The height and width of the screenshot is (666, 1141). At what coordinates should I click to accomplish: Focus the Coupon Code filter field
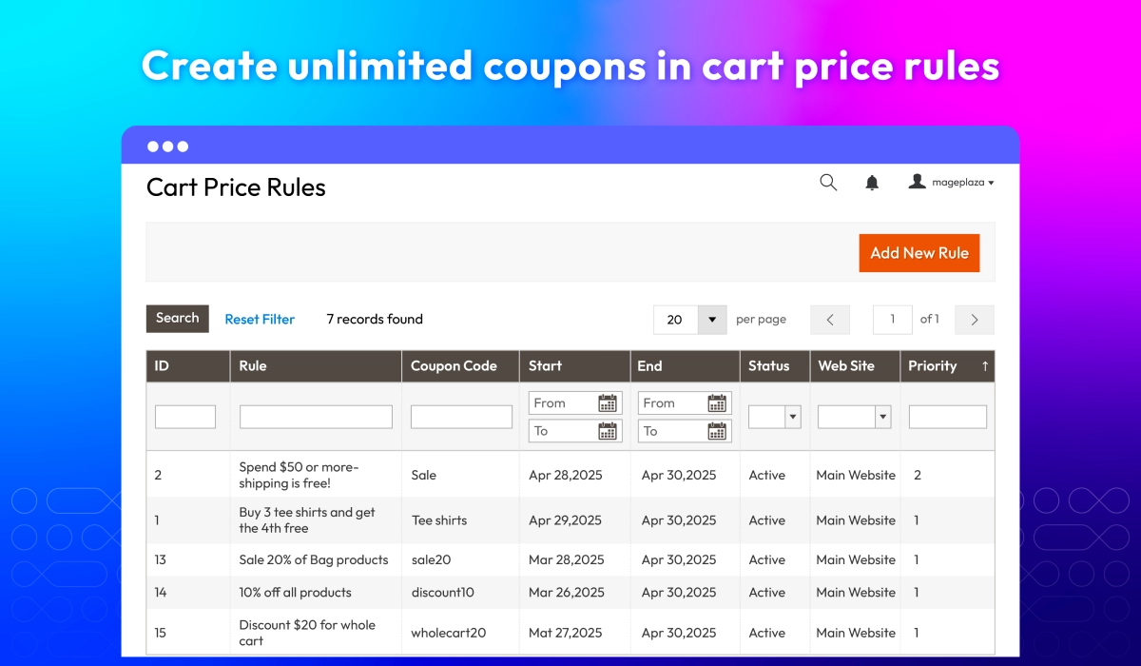coord(461,417)
